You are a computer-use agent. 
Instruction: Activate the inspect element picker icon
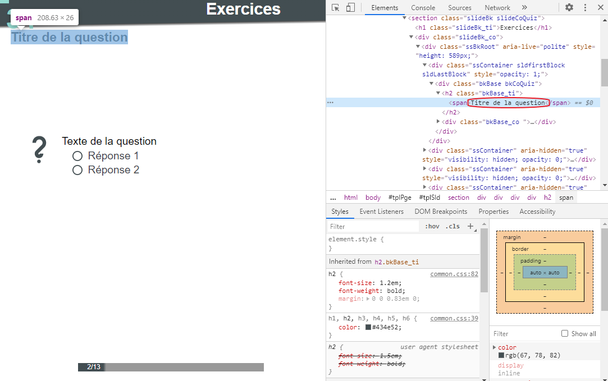(336, 7)
